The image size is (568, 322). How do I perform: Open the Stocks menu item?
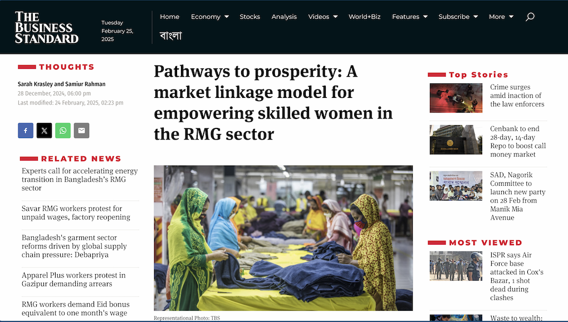pyautogui.click(x=249, y=17)
